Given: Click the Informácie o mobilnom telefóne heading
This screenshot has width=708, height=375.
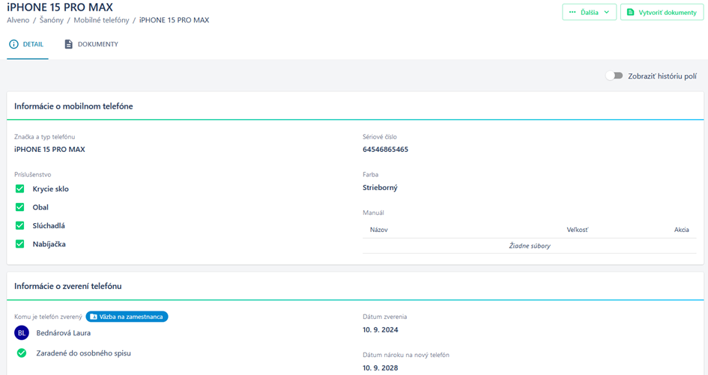Looking at the screenshot, I should tap(73, 106).
